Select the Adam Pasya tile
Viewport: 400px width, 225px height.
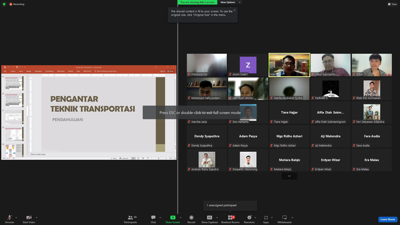(248, 136)
